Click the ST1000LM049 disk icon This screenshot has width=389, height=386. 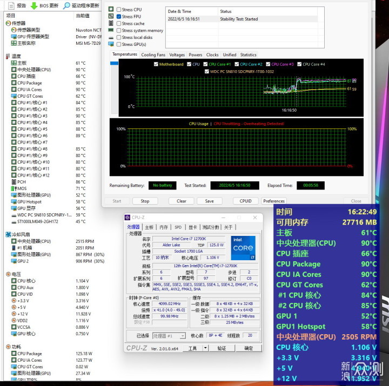click(14, 222)
